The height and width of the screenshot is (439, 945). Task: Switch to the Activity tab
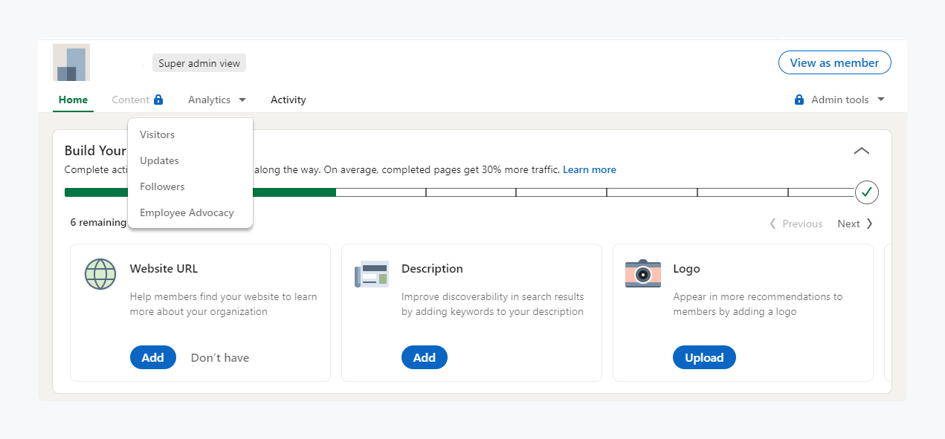288,100
